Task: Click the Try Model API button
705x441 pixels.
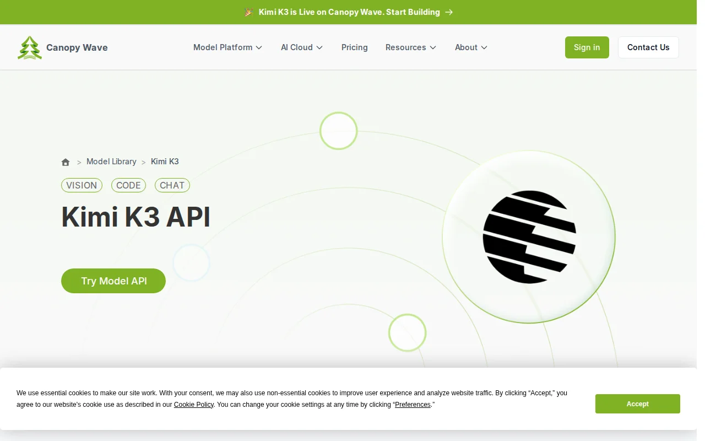Action: point(113,281)
